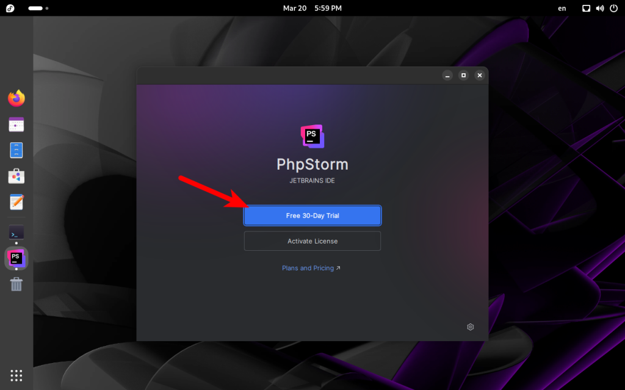Open the Text Editor in the dock
This screenshot has width=625, height=390.
coord(16,202)
